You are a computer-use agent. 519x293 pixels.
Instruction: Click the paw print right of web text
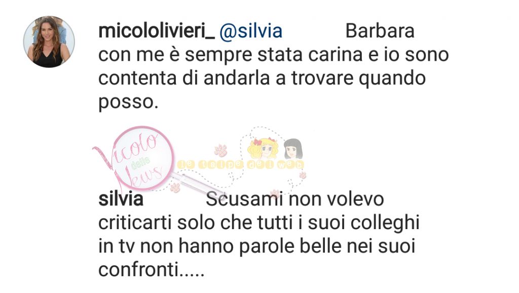pyautogui.click(x=303, y=175)
